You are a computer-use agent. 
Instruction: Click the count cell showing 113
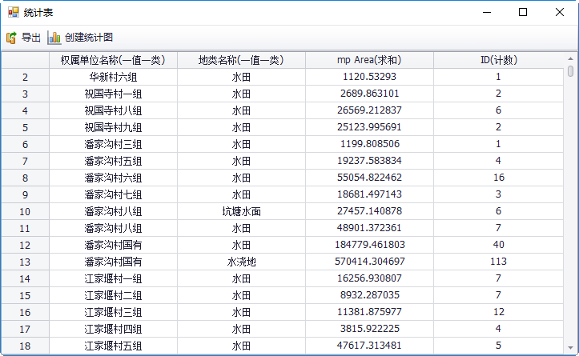click(x=498, y=262)
